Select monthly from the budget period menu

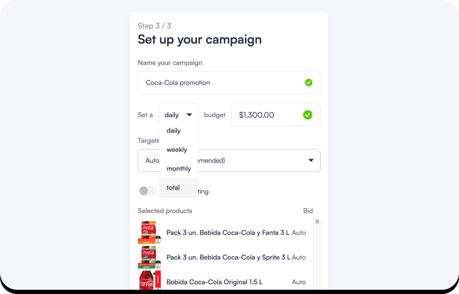coord(178,168)
